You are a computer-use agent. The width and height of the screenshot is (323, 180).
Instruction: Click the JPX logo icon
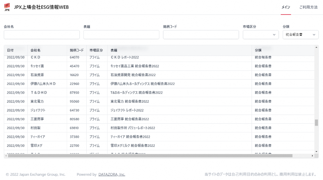point(7,7)
